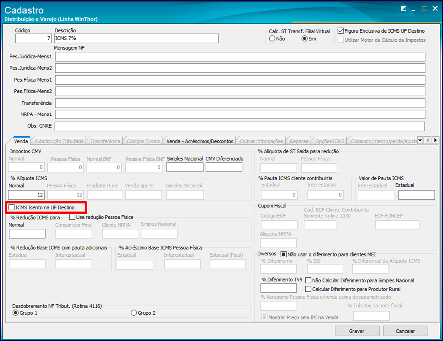Toggle Figura Exclusiva de ICMS UF Destino
The image size is (443, 341).
pos(341,31)
